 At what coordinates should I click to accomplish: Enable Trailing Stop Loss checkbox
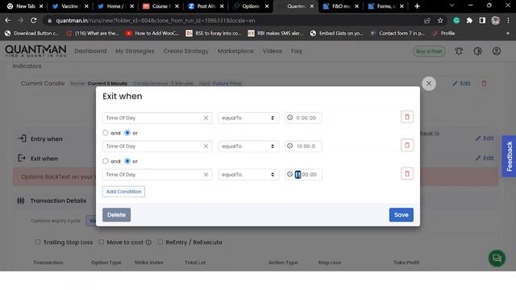click(38, 242)
